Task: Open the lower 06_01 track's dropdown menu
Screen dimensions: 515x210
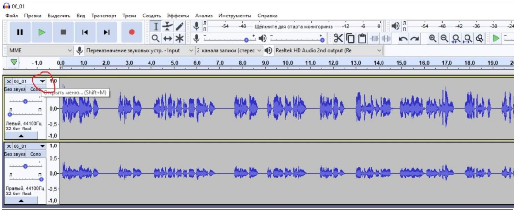Action: [42, 146]
